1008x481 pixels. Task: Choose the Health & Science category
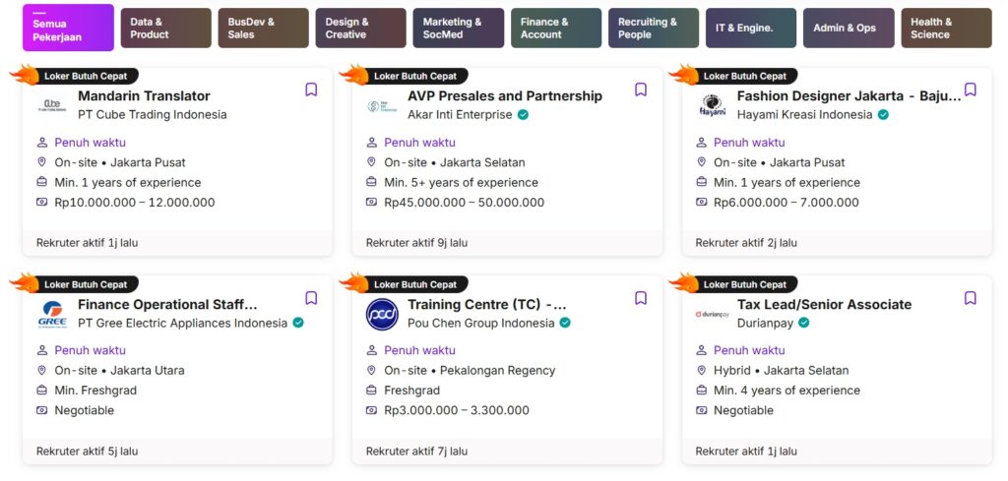946,28
